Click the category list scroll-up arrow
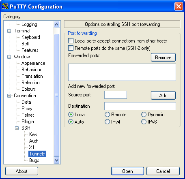The width and height of the screenshot is (185, 179). [56, 24]
